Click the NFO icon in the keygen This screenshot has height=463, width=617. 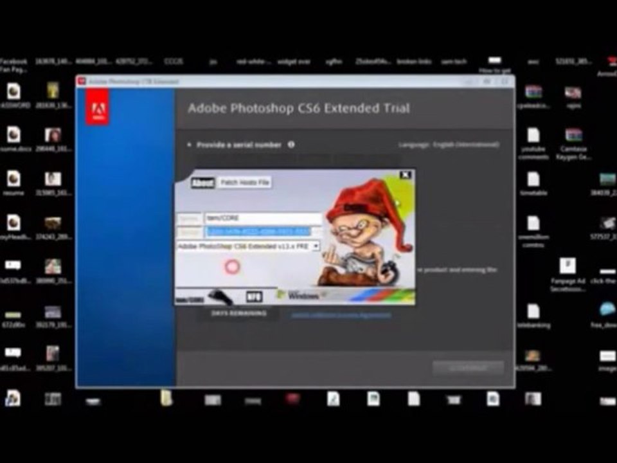click(x=254, y=297)
